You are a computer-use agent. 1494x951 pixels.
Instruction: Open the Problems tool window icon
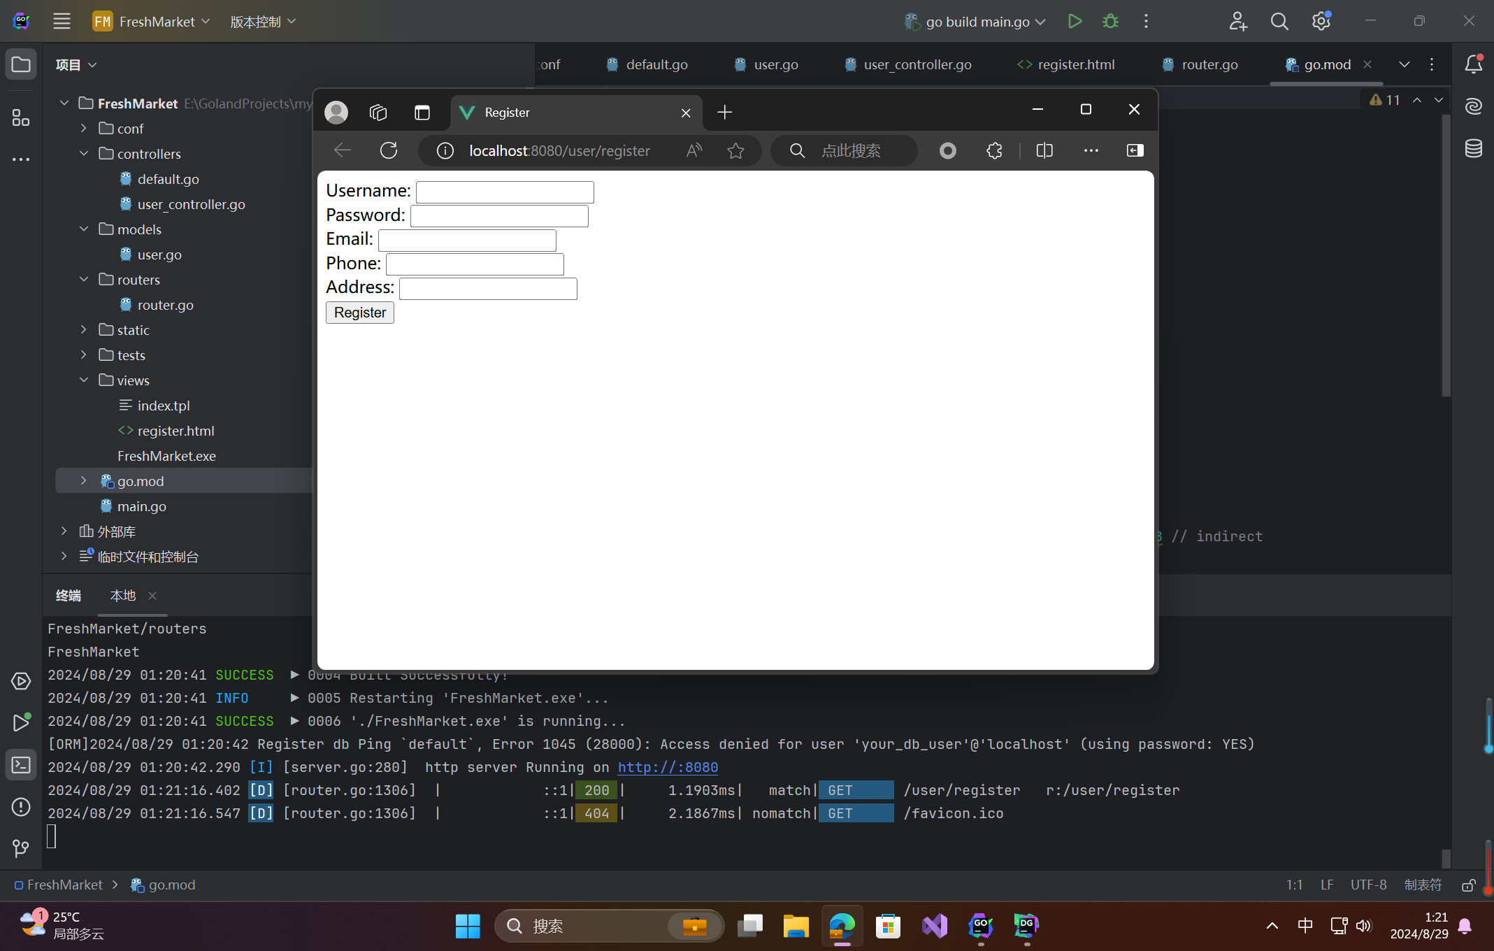[21, 807]
